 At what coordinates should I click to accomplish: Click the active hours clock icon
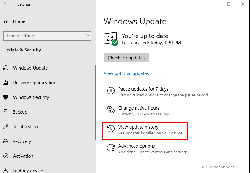(111, 110)
